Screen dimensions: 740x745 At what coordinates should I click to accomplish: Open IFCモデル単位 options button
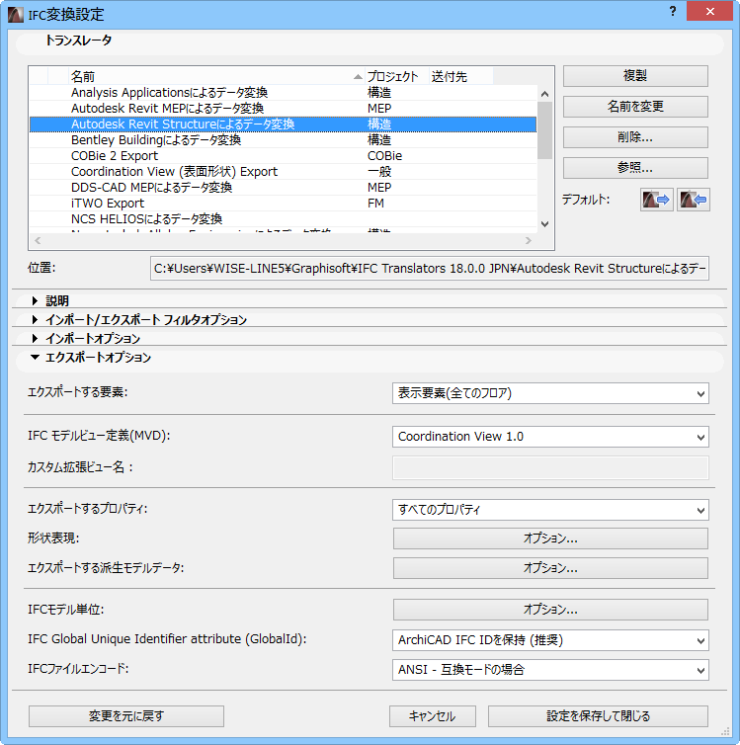coord(550,610)
